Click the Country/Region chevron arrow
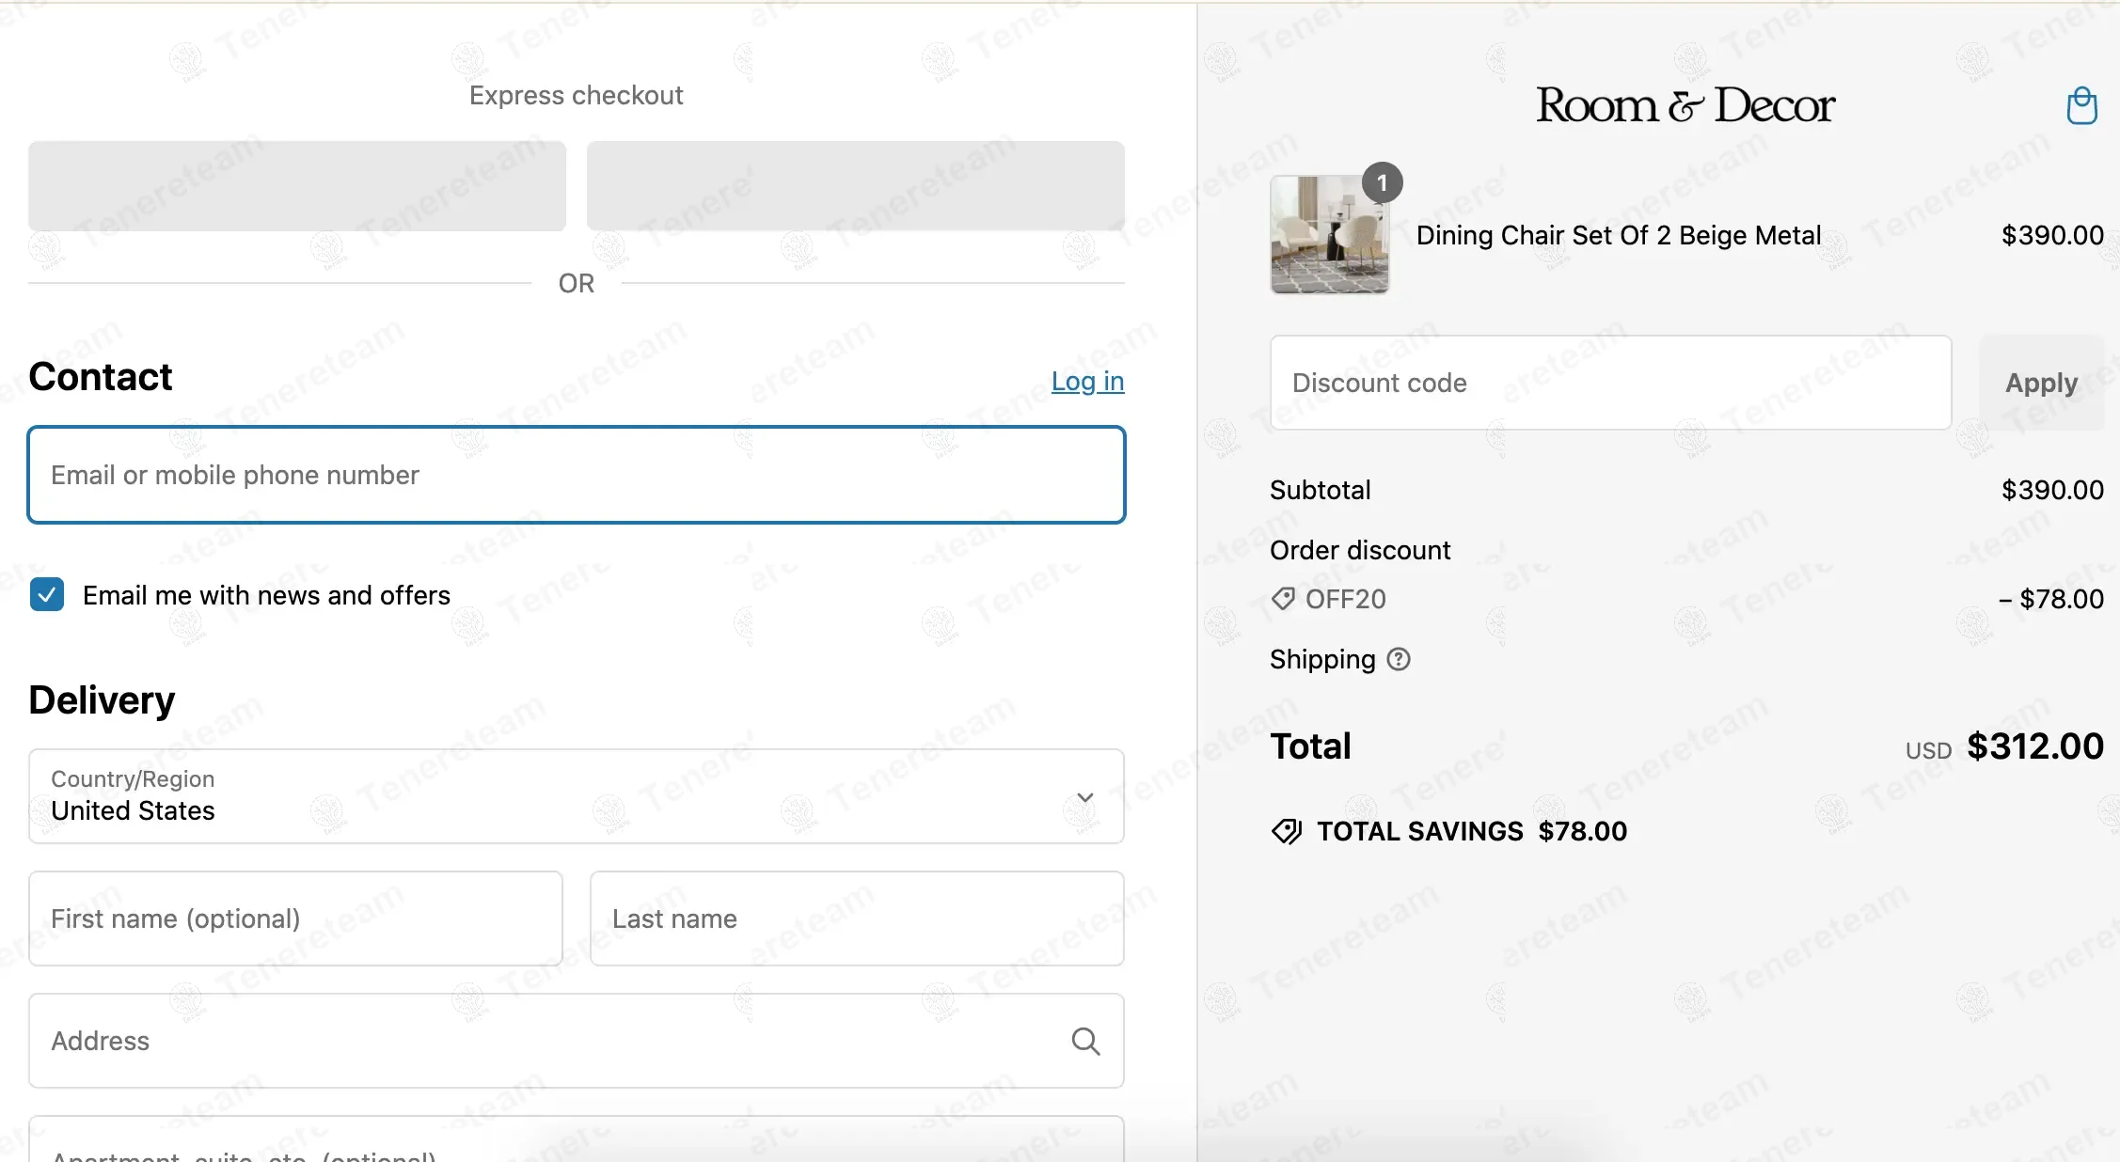This screenshot has width=2120, height=1162. [x=1084, y=797]
